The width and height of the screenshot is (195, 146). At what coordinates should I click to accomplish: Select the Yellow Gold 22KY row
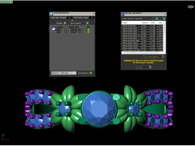click(143, 38)
